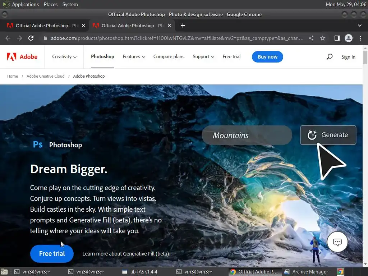Bookmark this page with star icon
Screen dimensions: 368x276
point(323,38)
